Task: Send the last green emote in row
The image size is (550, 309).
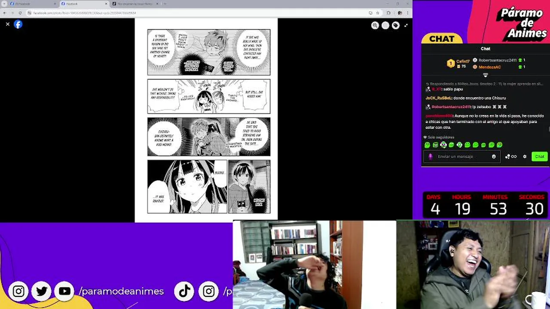Action: coord(499,145)
